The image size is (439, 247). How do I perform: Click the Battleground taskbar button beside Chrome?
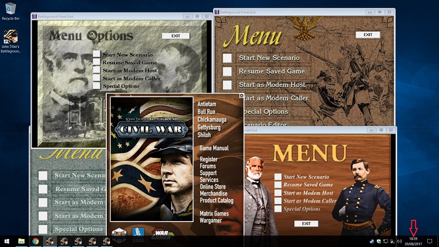pyautogui.click(x=50, y=241)
